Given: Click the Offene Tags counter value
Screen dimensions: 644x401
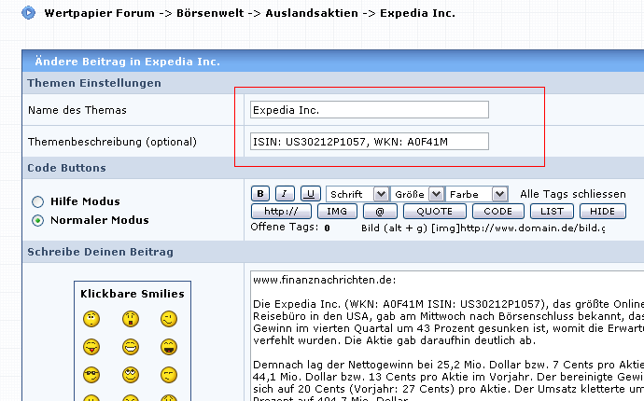Looking at the screenshot, I should pyautogui.click(x=327, y=228).
